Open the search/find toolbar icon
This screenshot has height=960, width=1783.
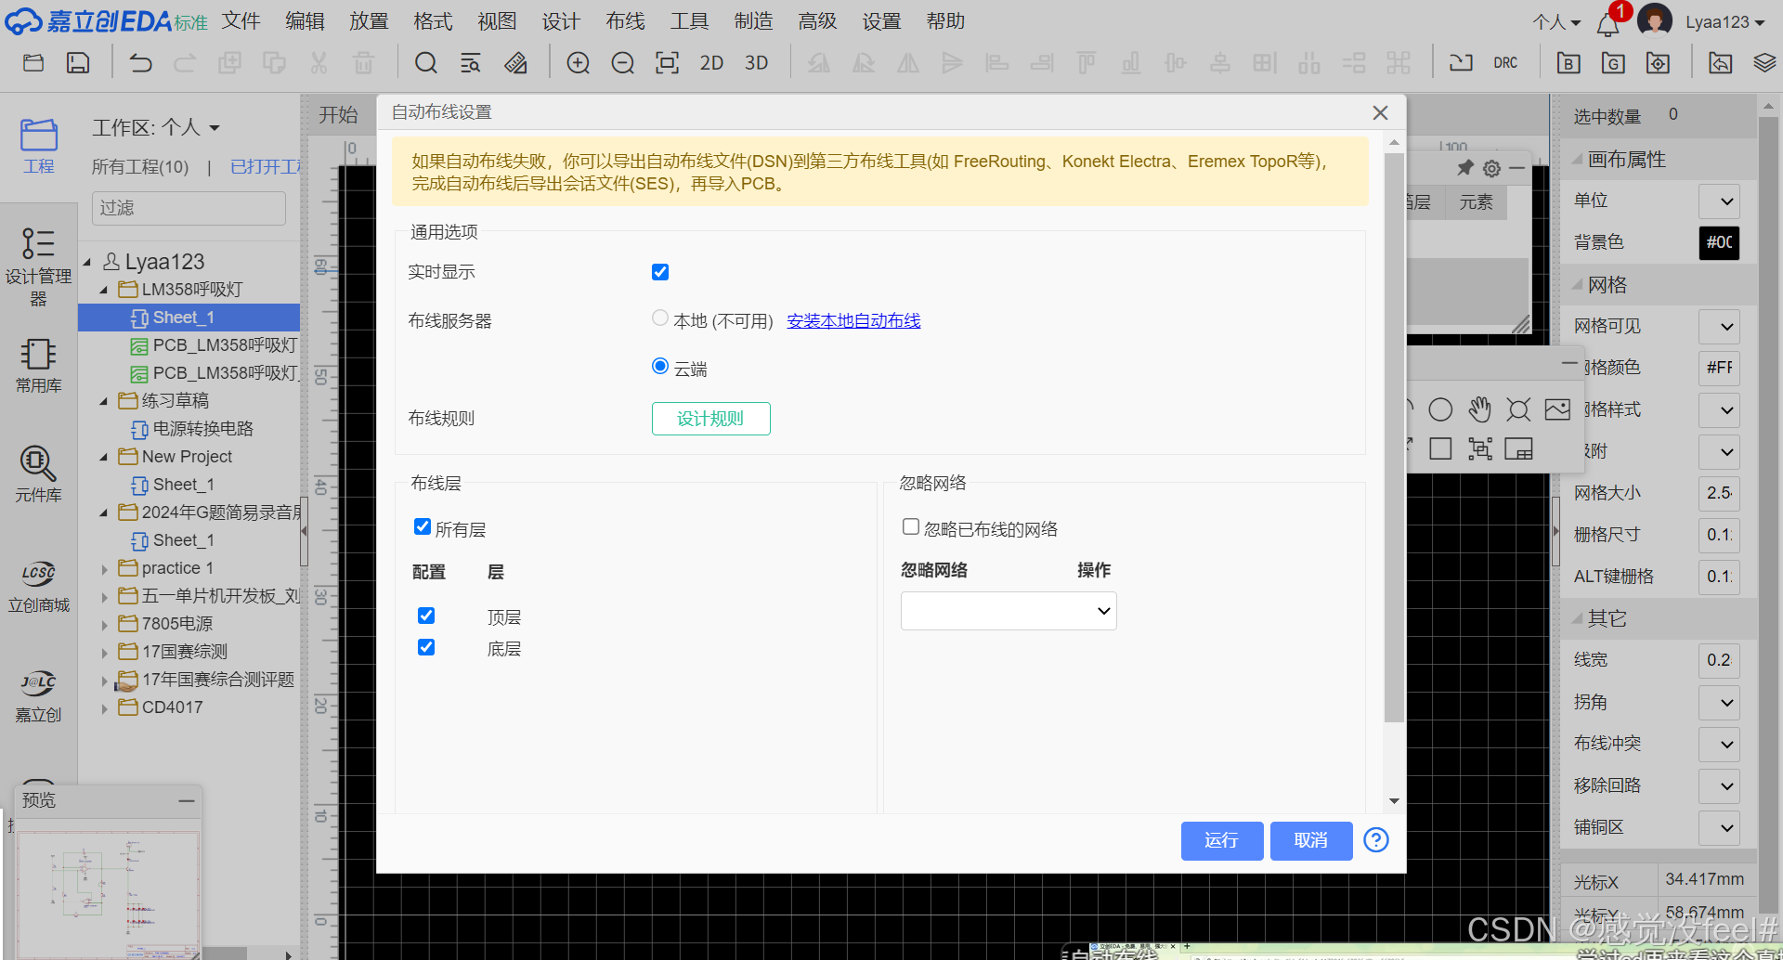(425, 63)
